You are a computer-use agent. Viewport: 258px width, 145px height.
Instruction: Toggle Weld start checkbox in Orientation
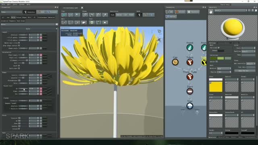(x=19, y=68)
